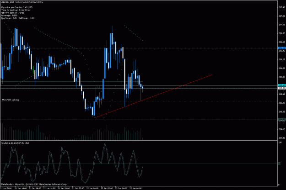Click the '22 Jan 04:00' time axis label
This screenshot has width=286, height=190.
(121, 188)
